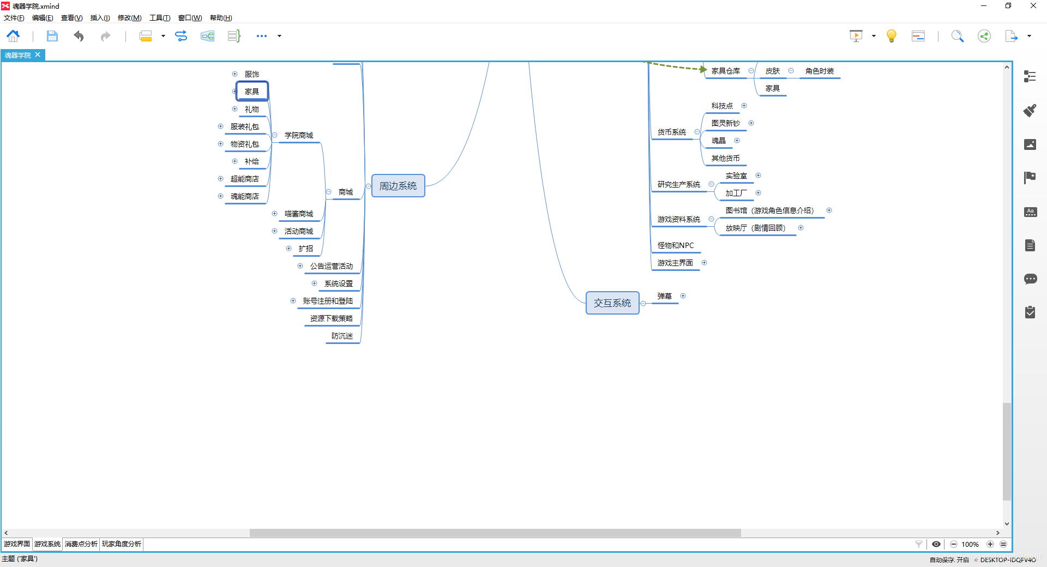Screen dimensions: 1047x567
Task: Open the 插入(I) menu
Action: point(100,18)
